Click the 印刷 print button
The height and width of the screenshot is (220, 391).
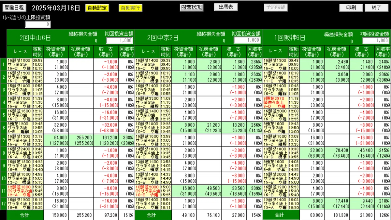coord(351,7)
